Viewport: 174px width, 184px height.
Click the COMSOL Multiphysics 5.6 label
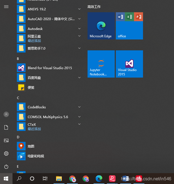(48, 117)
